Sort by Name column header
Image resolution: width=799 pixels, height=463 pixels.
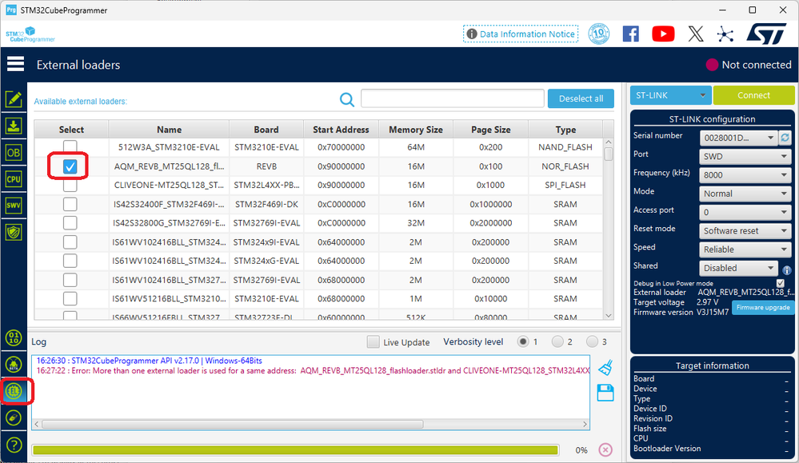pyautogui.click(x=170, y=130)
